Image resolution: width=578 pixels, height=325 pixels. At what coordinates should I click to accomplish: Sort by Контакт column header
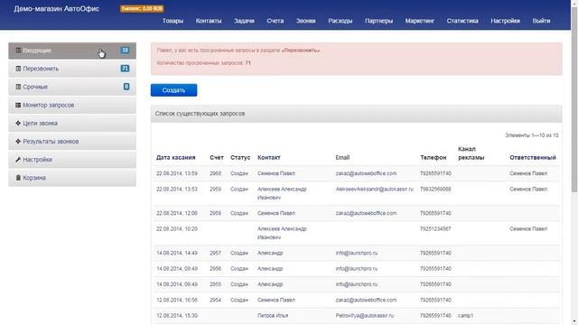(269, 157)
